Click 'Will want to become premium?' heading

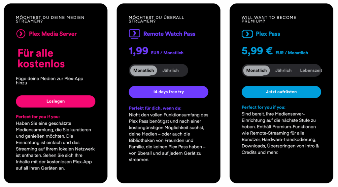(x=269, y=19)
